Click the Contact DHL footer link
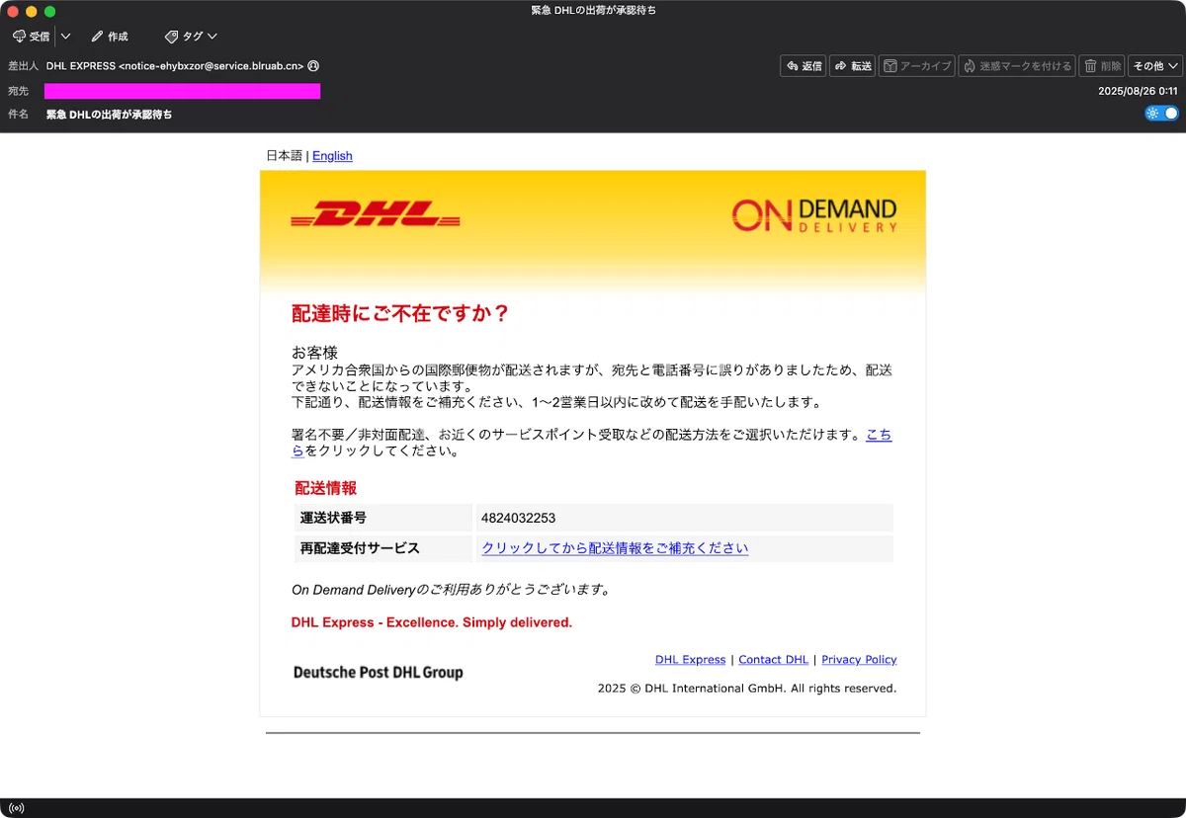This screenshot has height=818, width=1186. pos(773,659)
